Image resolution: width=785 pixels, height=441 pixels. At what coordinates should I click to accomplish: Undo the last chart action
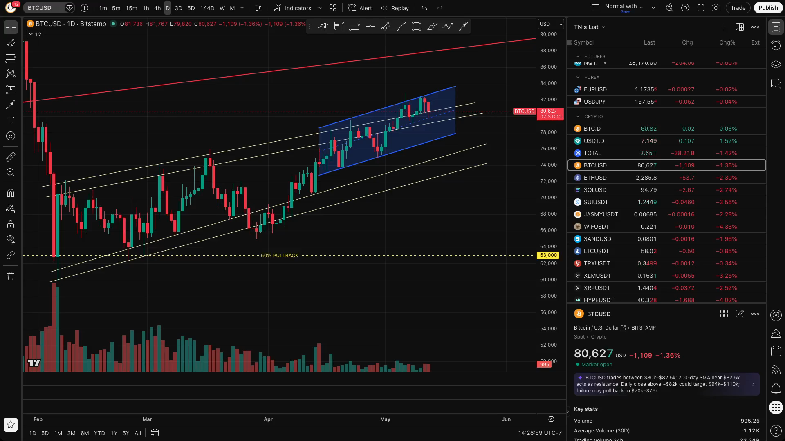coord(424,8)
